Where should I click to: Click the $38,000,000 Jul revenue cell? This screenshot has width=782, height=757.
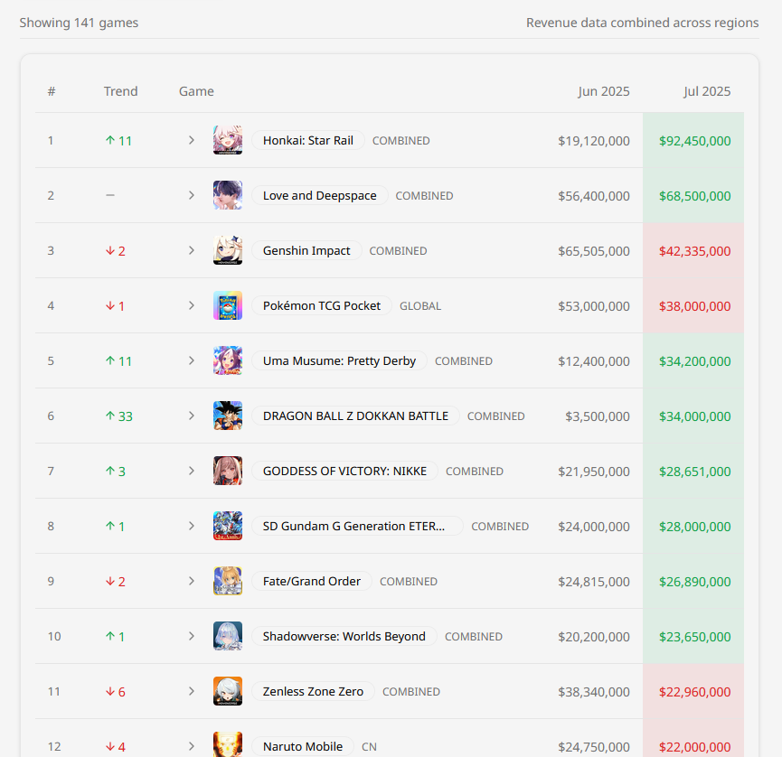694,306
